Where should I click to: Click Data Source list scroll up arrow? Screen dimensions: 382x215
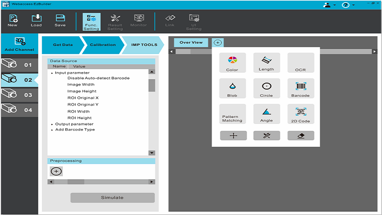pyautogui.click(x=152, y=72)
